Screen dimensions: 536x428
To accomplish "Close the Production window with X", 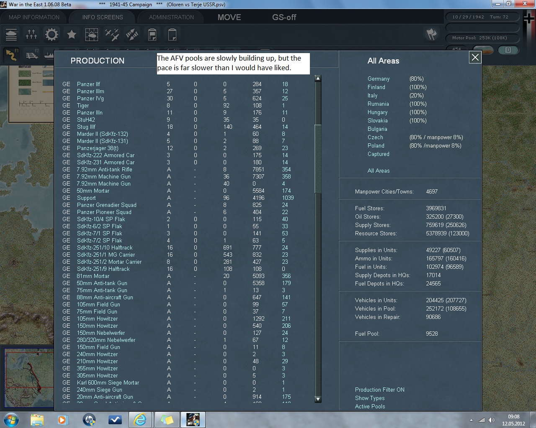I will pyautogui.click(x=475, y=57).
